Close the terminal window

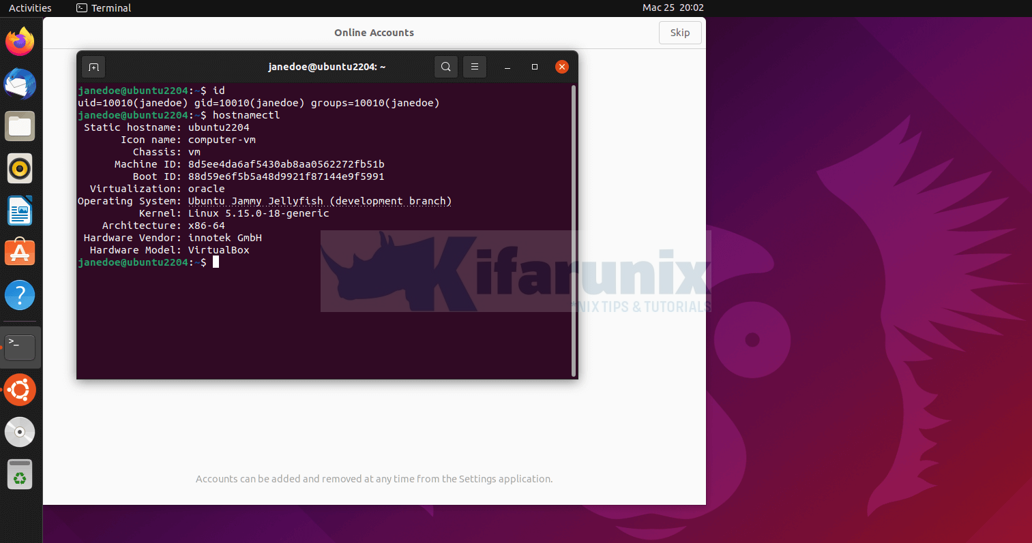pyautogui.click(x=562, y=67)
